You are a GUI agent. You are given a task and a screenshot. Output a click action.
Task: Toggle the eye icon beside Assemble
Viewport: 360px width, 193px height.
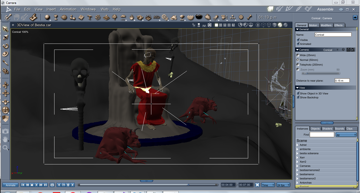(341, 9)
